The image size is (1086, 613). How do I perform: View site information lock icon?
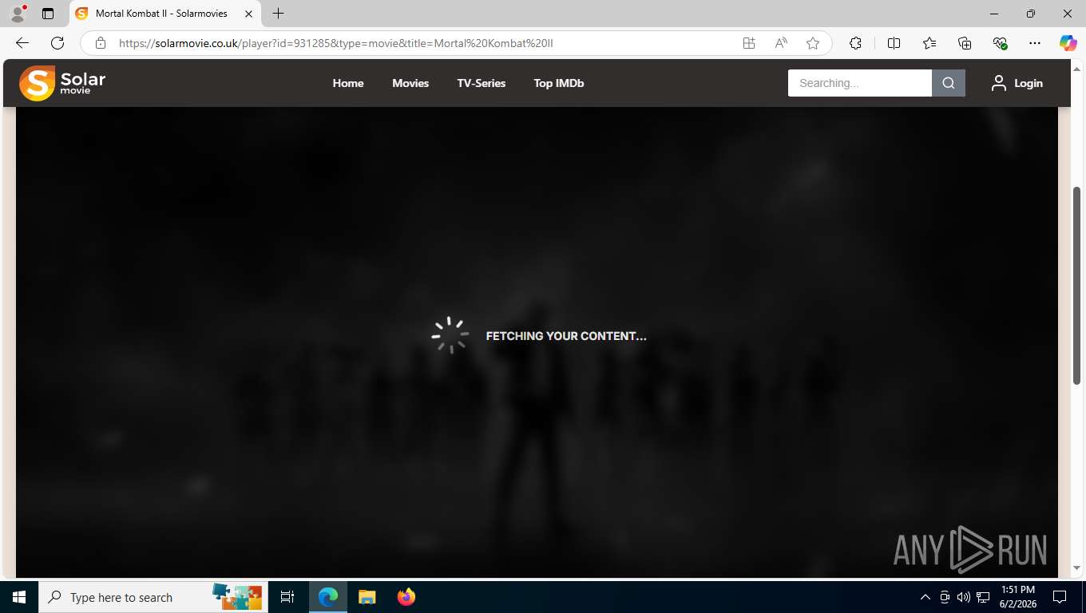pyautogui.click(x=101, y=43)
